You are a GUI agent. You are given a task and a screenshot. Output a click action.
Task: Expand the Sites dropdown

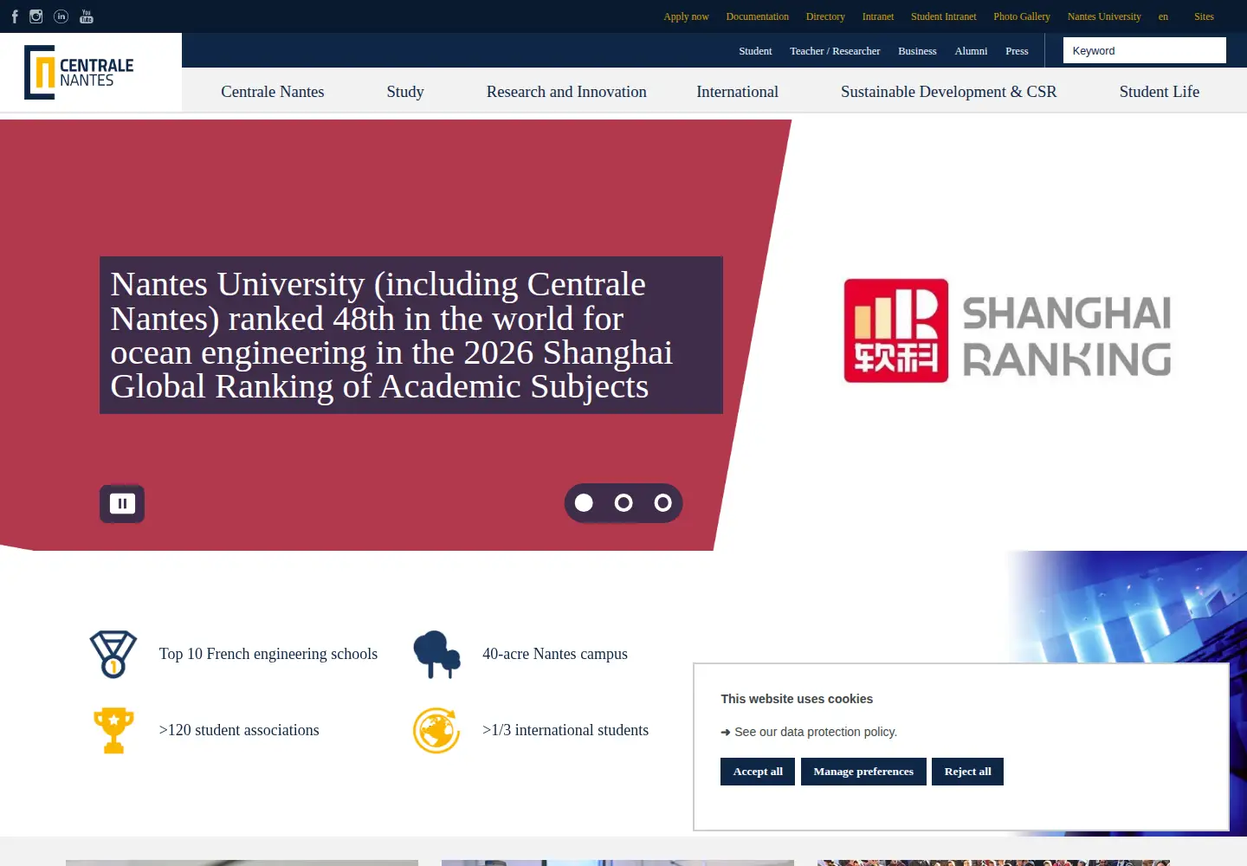1204,16
